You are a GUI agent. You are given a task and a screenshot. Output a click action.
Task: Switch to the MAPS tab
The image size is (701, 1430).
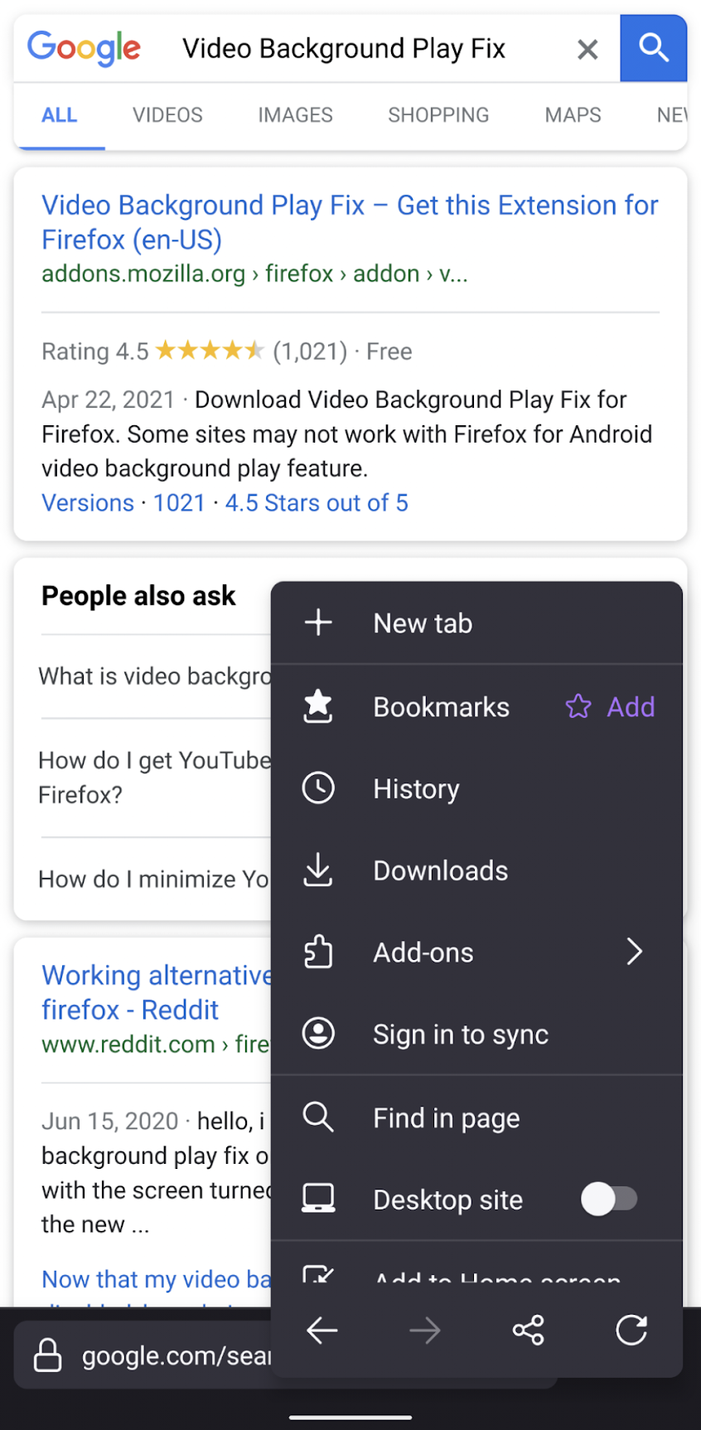pyautogui.click(x=573, y=115)
